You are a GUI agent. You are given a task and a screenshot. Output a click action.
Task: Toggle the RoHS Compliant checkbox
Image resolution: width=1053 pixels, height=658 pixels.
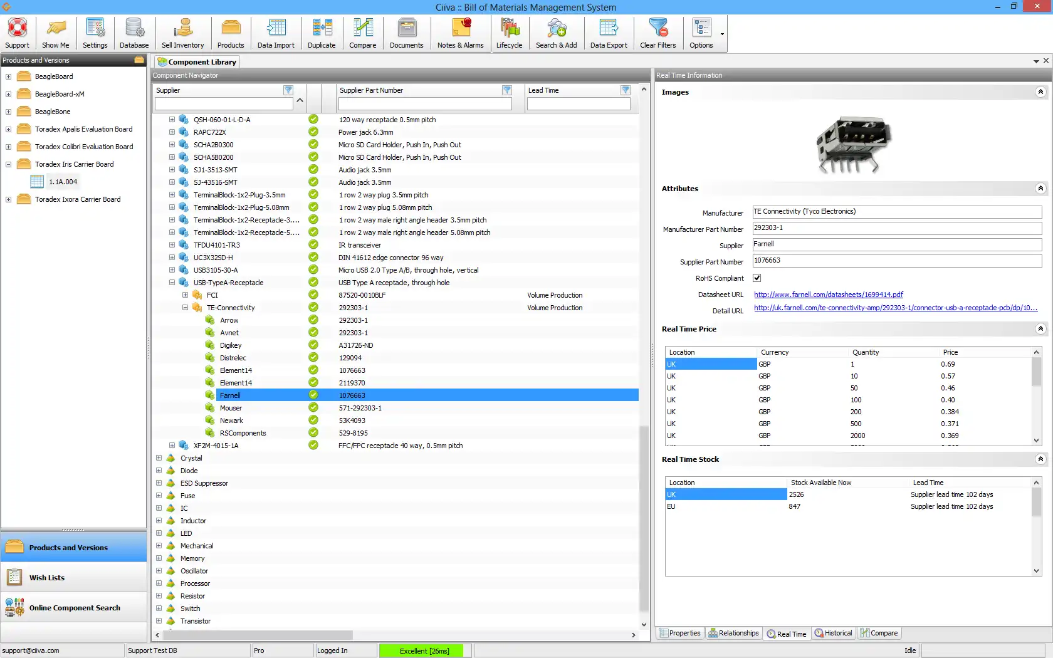click(x=757, y=278)
